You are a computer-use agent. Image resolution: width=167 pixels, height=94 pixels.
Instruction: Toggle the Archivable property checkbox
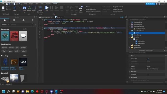[148, 59]
